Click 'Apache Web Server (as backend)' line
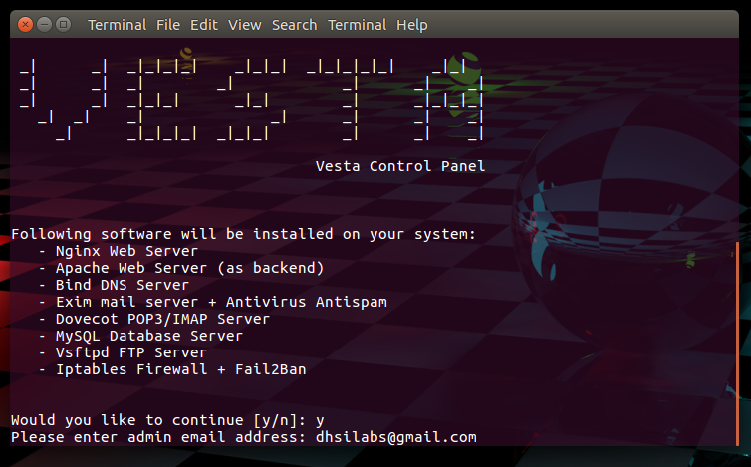 tap(181, 268)
